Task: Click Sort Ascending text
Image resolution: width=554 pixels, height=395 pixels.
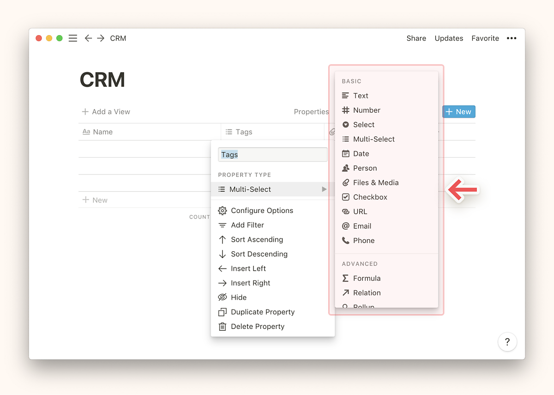Action: click(x=257, y=239)
